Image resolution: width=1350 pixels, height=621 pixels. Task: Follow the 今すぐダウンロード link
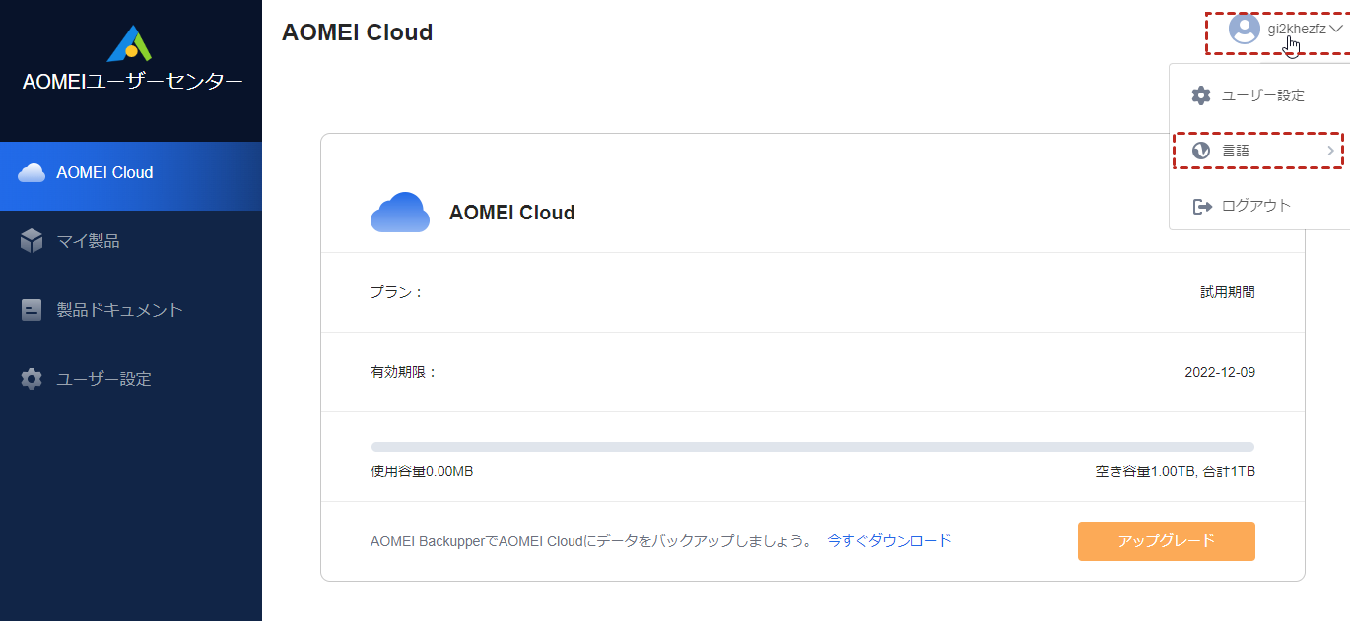click(x=889, y=540)
